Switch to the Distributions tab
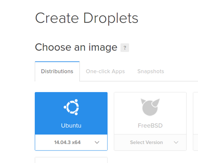The width and height of the screenshot is (198, 163). click(57, 71)
